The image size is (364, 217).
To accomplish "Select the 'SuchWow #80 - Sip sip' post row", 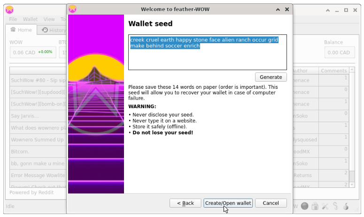I will tap(39, 80).
